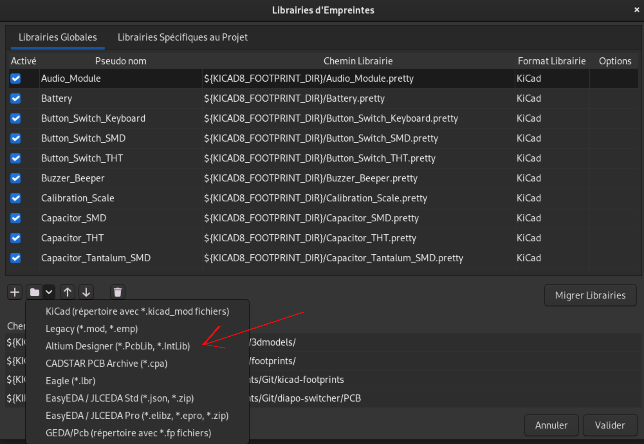Delete selected library with trash icon
The height and width of the screenshot is (444, 644).
pyautogui.click(x=118, y=292)
